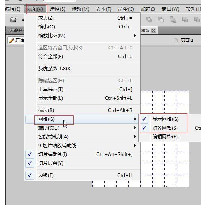Expand 网格(G) submenu arrow
This screenshot has width=201, height=205.
pyautogui.click(x=135, y=119)
